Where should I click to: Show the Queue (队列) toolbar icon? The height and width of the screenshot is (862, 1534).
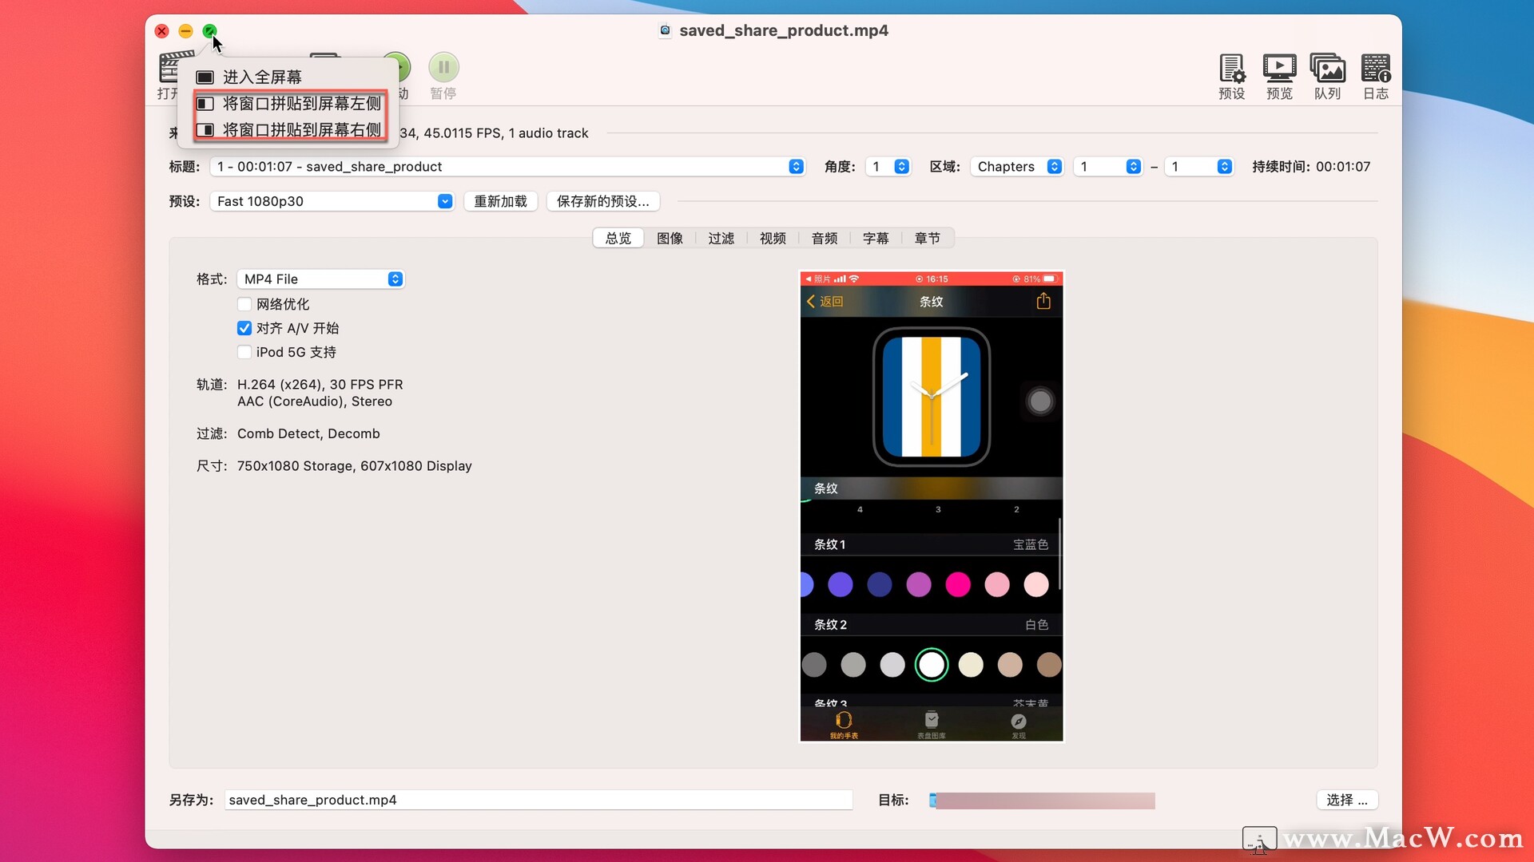pos(1327,69)
